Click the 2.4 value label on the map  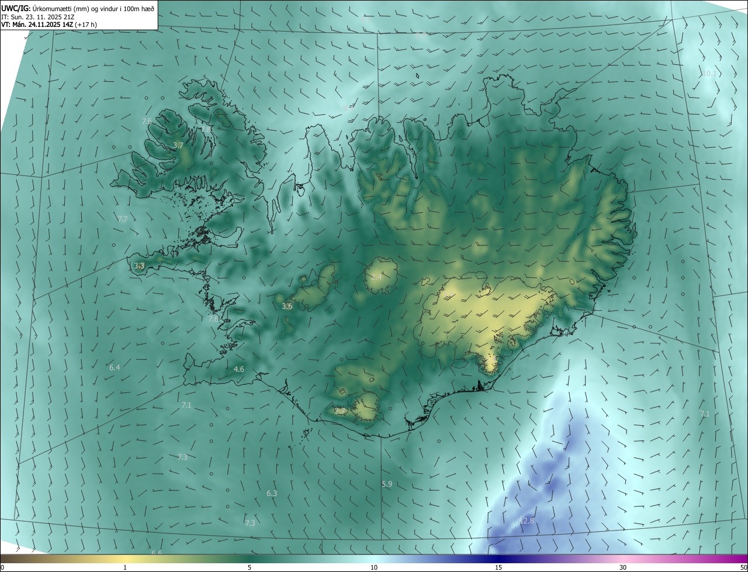[376, 277]
